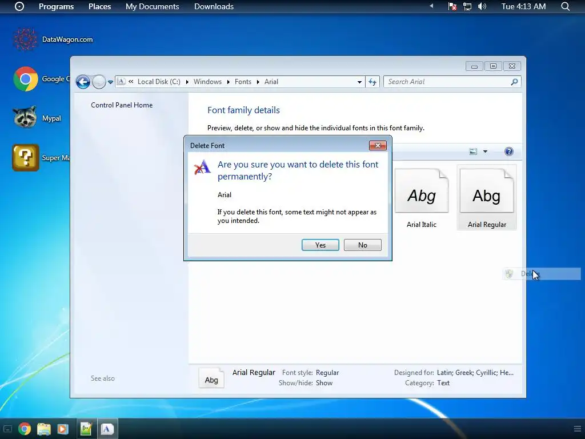Image resolution: width=585 pixels, height=439 pixels.
Task: Open the top bar search magnifier
Action: click(565, 6)
